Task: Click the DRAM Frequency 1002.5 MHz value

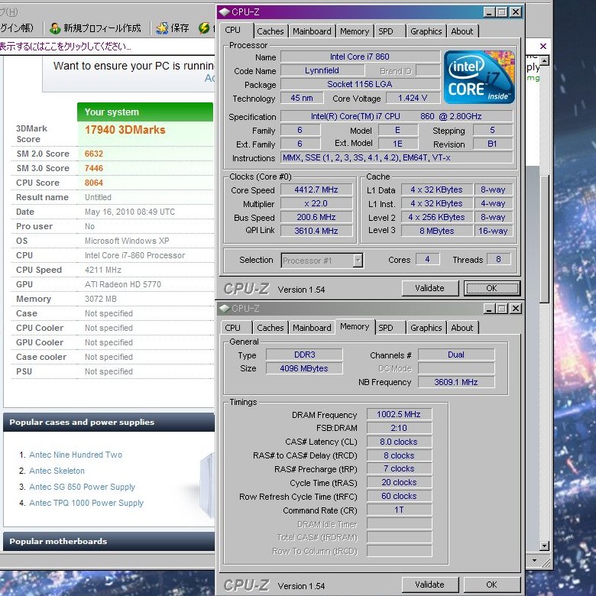Action: (399, 414)
